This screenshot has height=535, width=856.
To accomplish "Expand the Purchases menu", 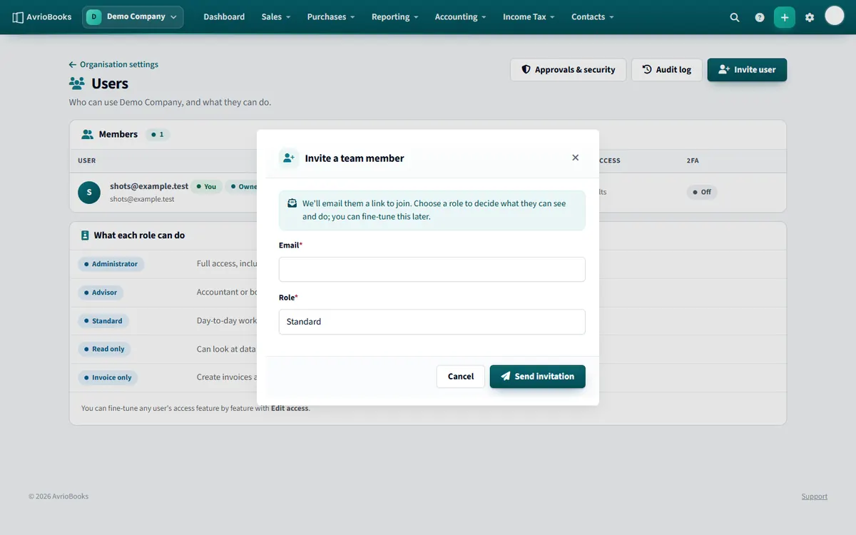I will pyautogui.click(x=331, y=17).
